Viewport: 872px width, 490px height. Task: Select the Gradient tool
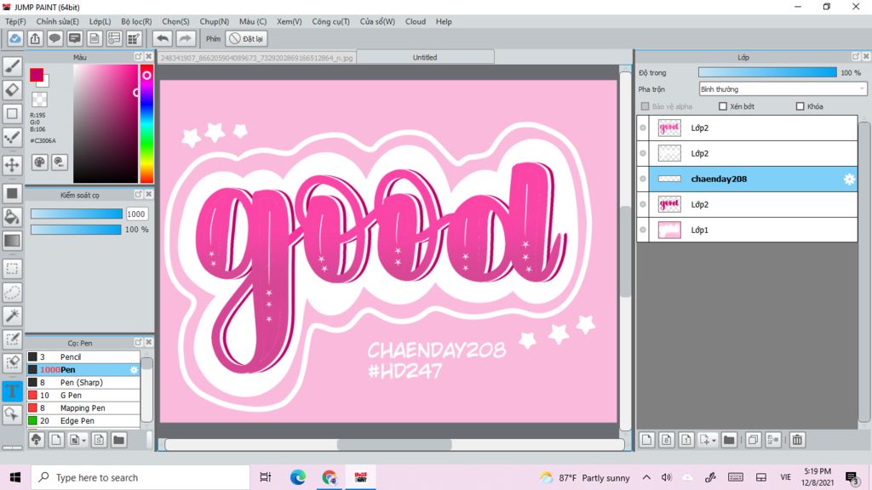tap(12, 241)
